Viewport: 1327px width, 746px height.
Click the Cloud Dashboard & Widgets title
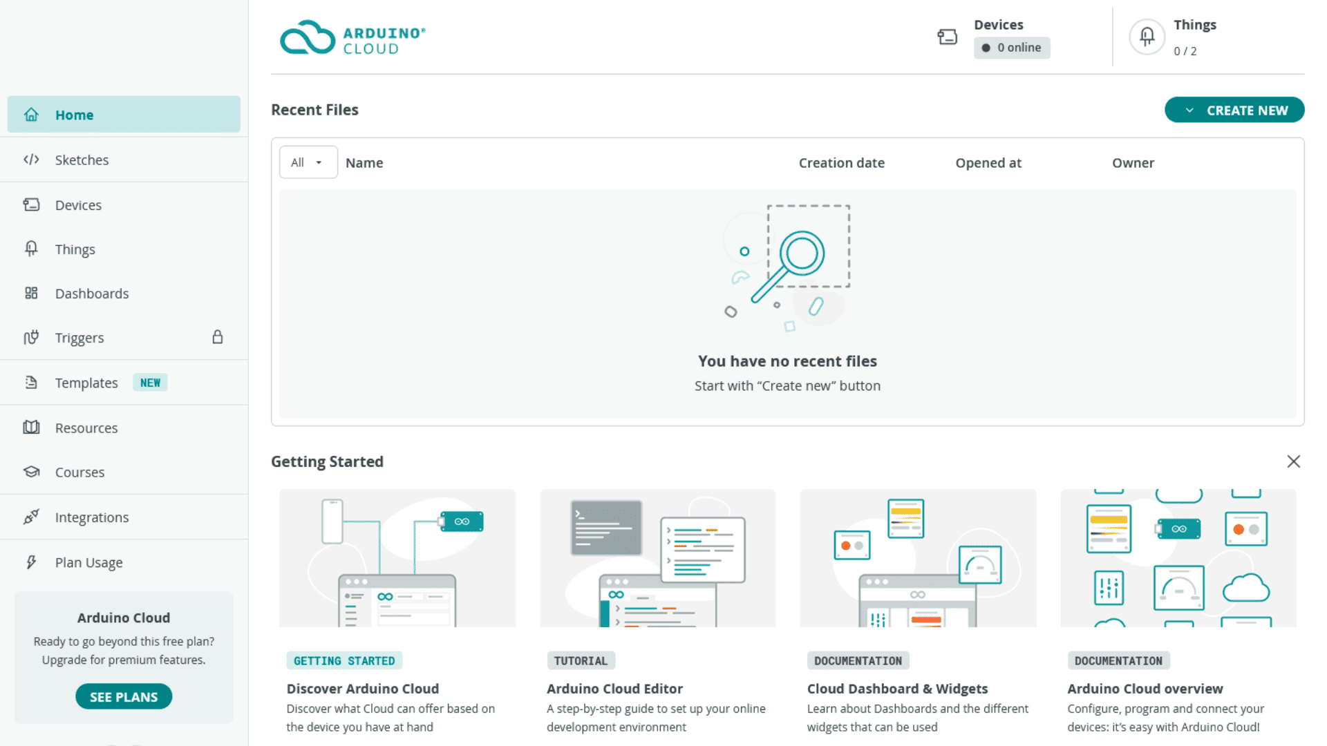click(x=897, y=689)
